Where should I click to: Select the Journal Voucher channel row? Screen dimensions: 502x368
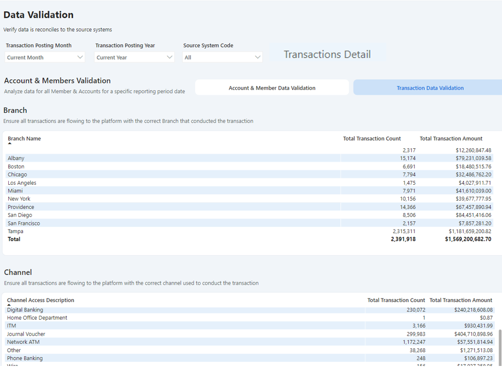tap(26, 334)
